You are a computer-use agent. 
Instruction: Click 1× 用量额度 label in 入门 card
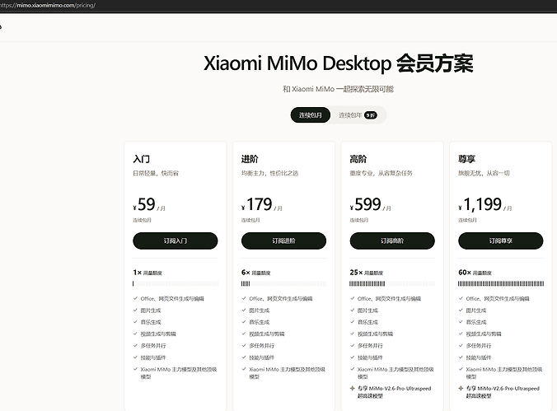click(x=147, y=273)
